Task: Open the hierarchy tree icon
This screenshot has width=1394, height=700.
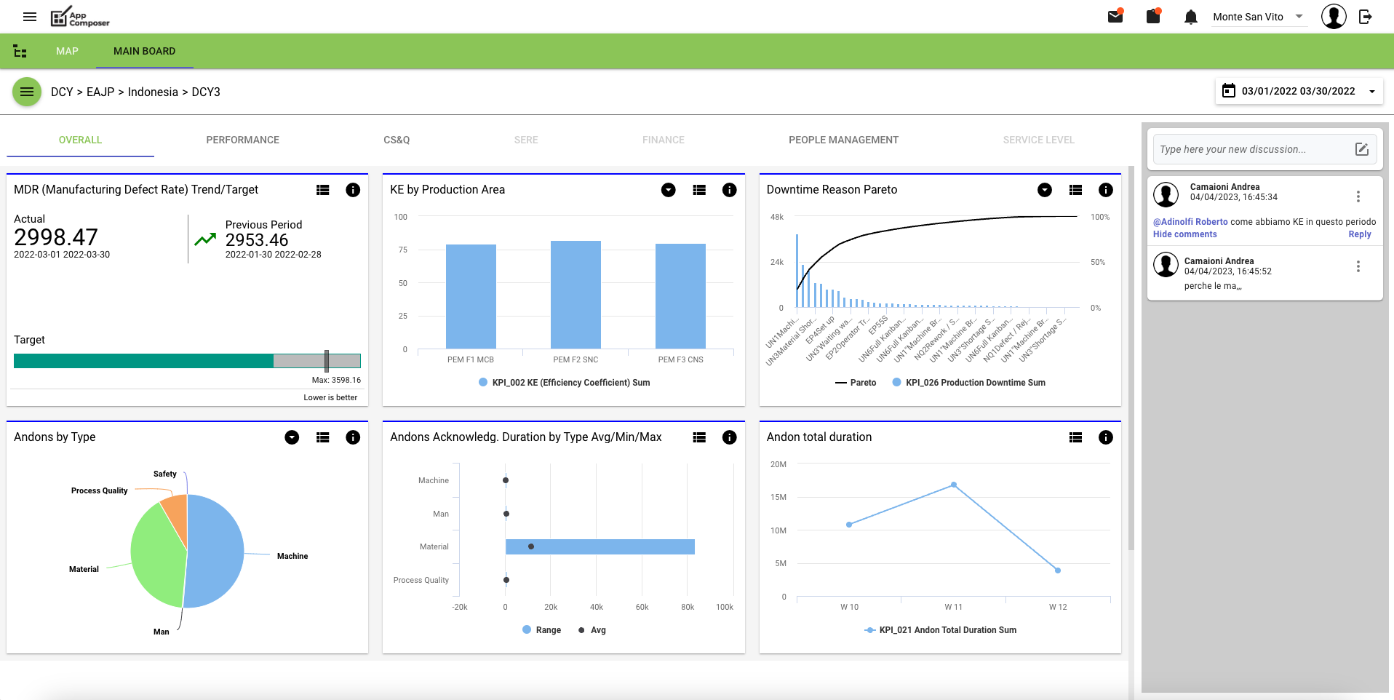Action: [20, 51]
